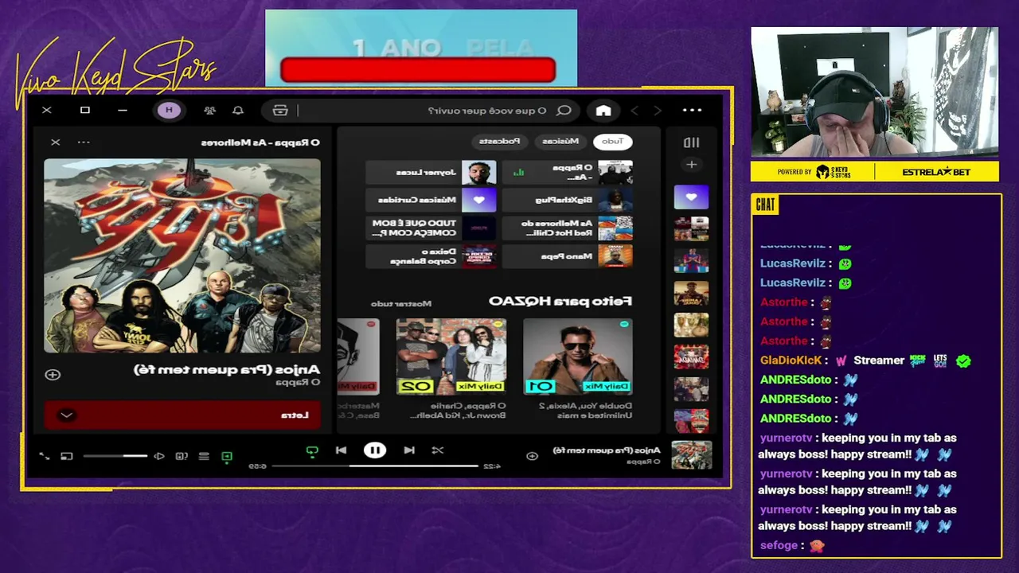Image resolution: width=1019 pixels, height=573 pixels.
Task: Add song to Liked via panel plus-circle icon
Action: [53, 374]
